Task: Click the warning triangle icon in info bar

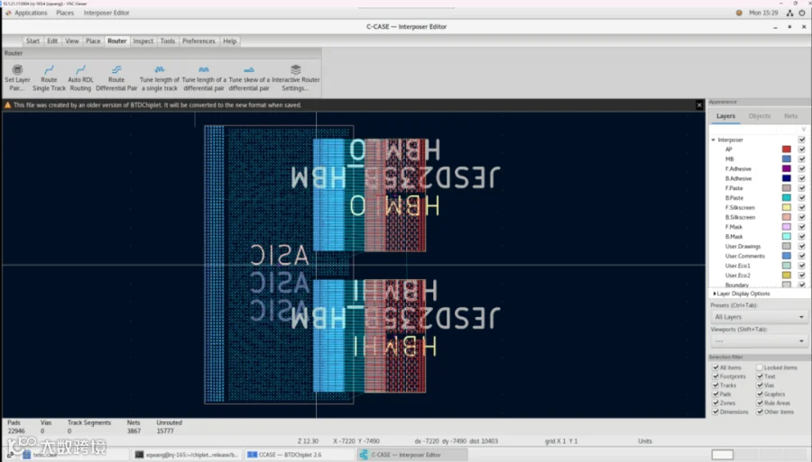Action: [x=8, y=104]
